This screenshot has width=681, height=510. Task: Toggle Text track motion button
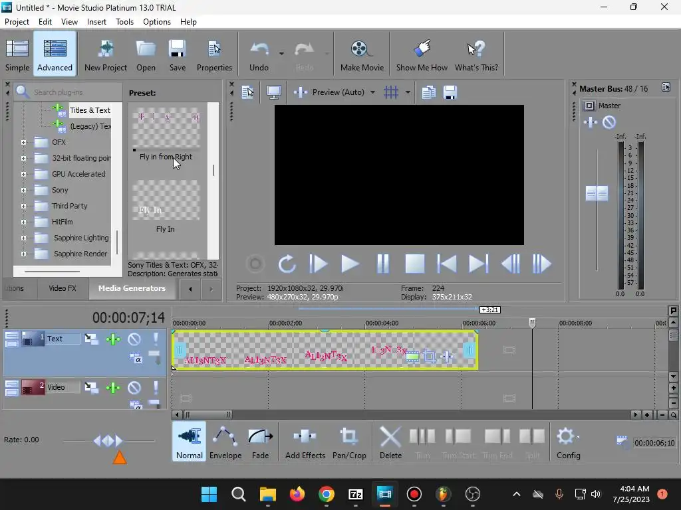pyautogui.click(x=91, y=339)
